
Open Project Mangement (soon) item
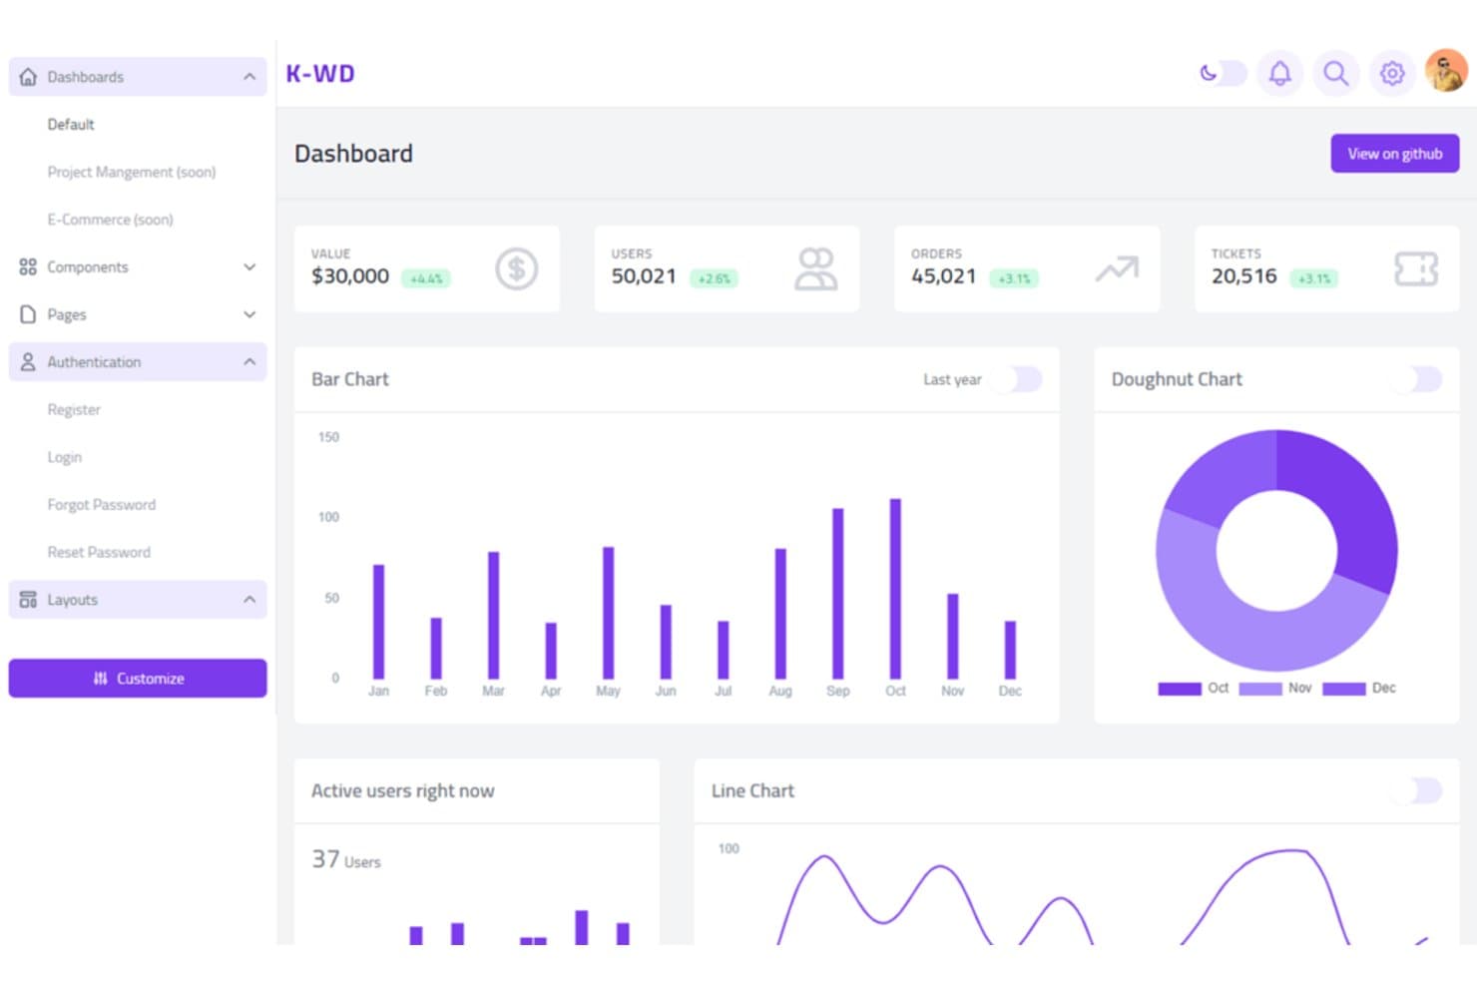[132, 172]
